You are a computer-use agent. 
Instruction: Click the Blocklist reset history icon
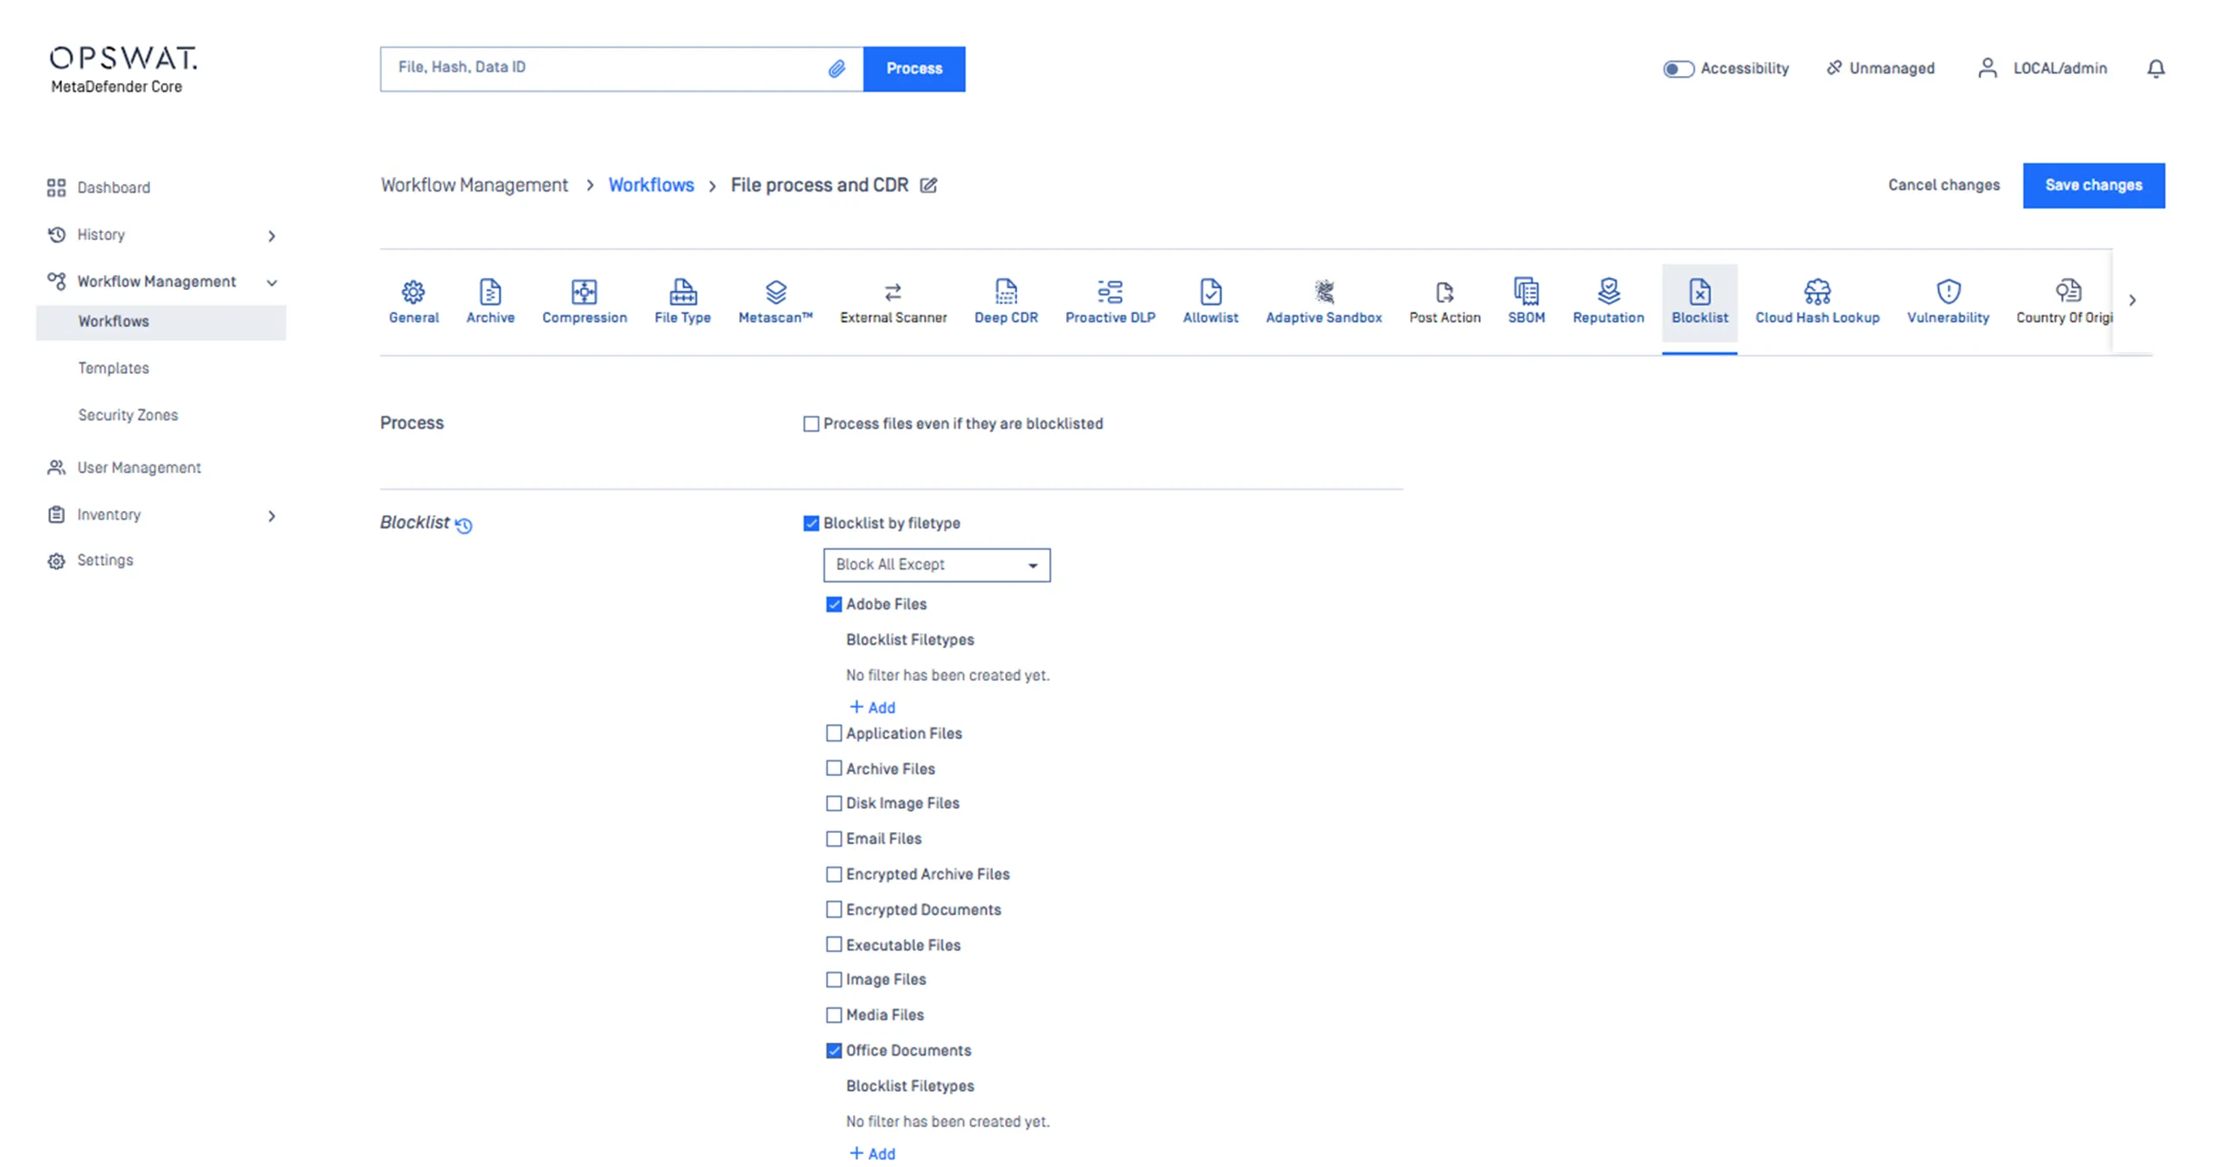(464, 526)
